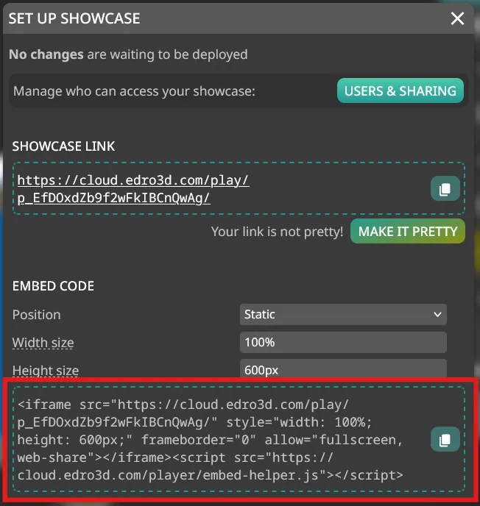The width and height of the screenshot is (480, 506).
Task: Click 'No changes are waiting to be deployed'
Action: click(x=128, y=54)
